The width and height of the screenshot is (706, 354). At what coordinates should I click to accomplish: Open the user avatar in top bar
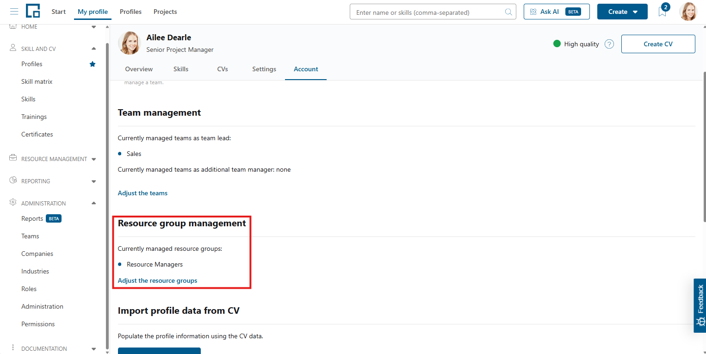688,12
